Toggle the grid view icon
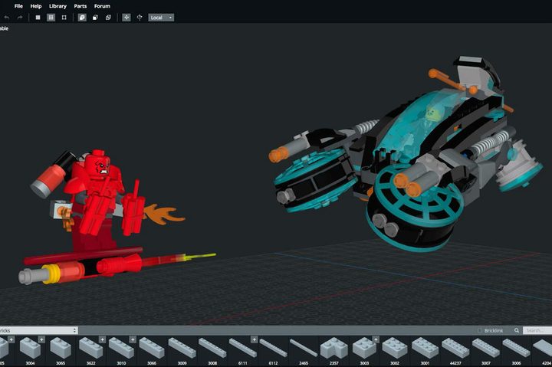 [51, 18]
